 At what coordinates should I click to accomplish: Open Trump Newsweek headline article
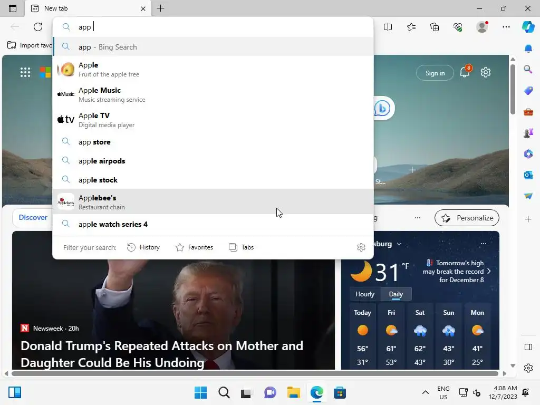pyautogui.click(x=162, y=354)
